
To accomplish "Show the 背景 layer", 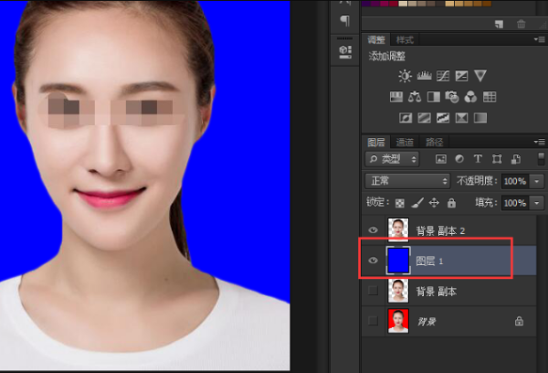I will click(373, 321).
